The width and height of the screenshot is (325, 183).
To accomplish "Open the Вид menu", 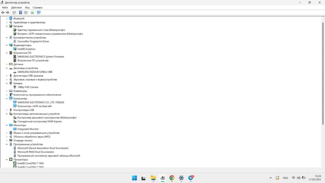I will (27, 7).
